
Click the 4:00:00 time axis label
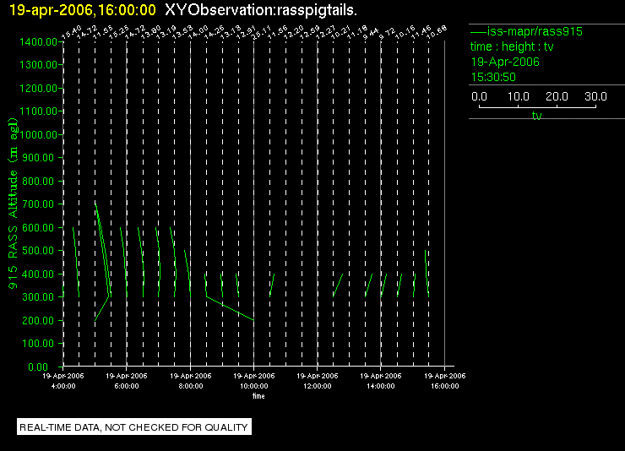tap(63, 386)
